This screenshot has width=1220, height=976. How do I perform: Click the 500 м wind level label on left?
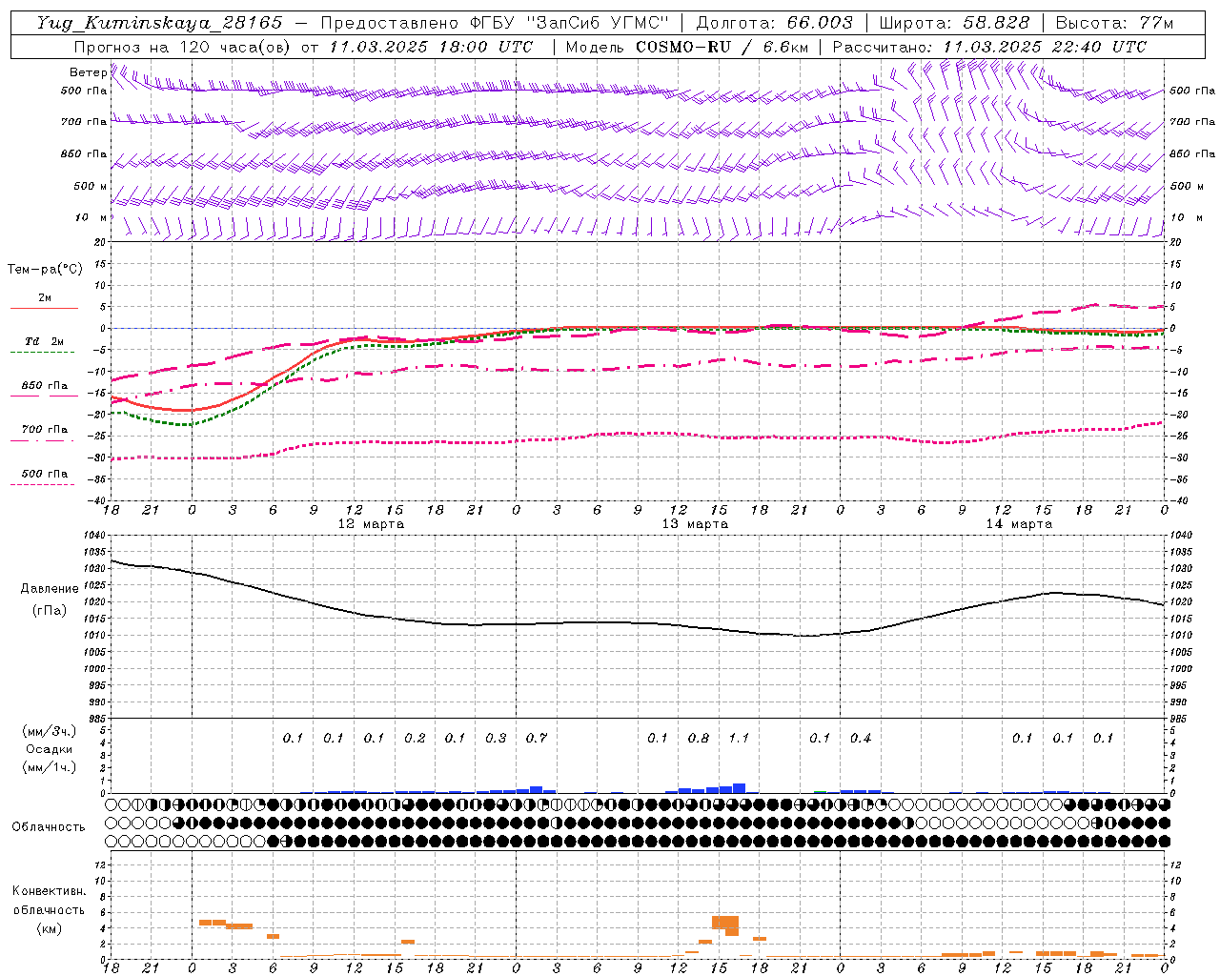90,186
